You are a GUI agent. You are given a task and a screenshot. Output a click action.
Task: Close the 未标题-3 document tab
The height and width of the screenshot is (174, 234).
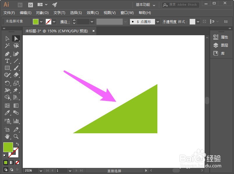point(94,31)
